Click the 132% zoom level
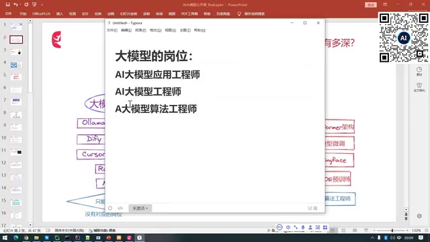This screenshot has width=430, height=242. point(416,231)
